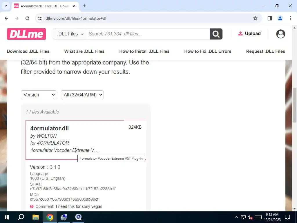Reload the page with refresh icon
297x223 pixels.
tap(27, 18)
